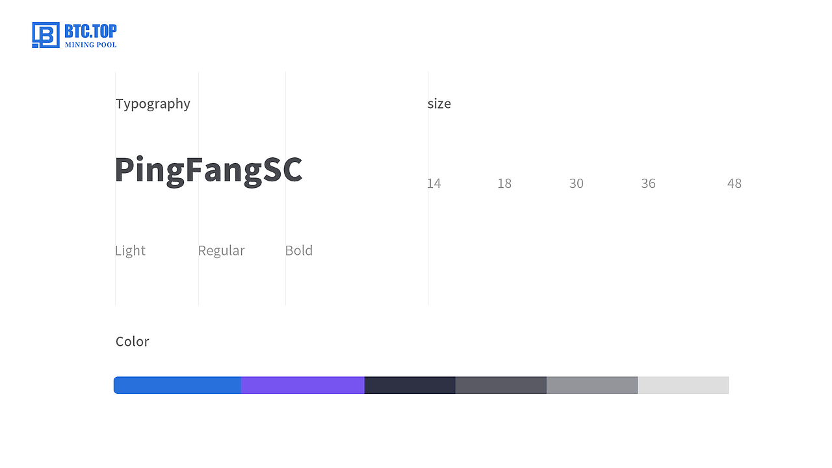Click the BTC.TOP brand name text
The height and width of the screenshot is (468, 832).
click(90, 31)
